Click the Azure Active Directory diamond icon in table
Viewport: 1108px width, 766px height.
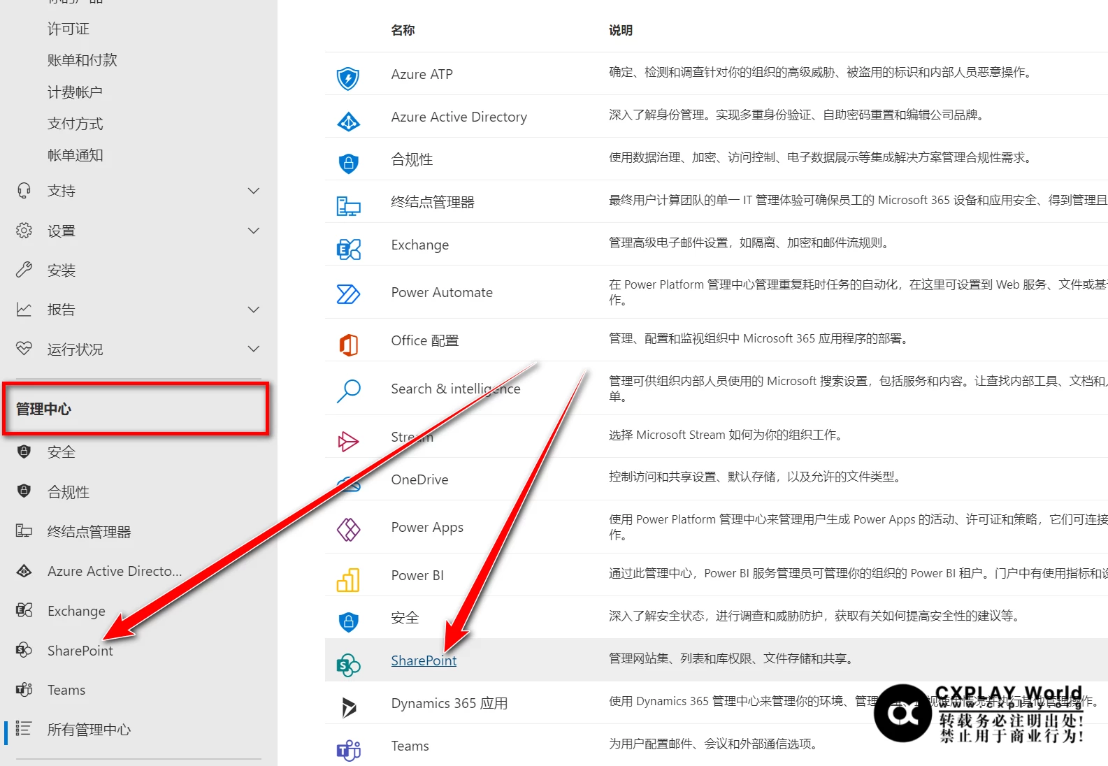click(348, 122)
